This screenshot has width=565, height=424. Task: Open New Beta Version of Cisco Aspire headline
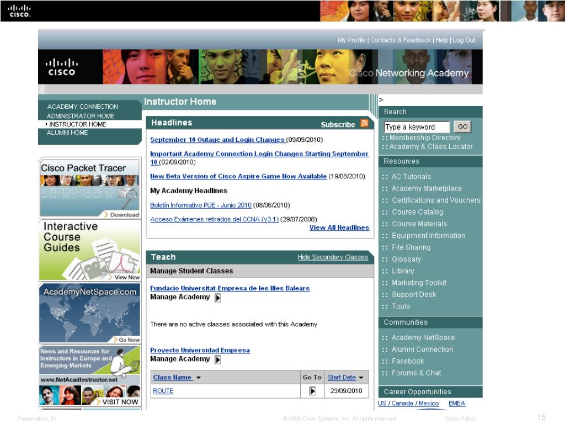click(x=238, y=177)
